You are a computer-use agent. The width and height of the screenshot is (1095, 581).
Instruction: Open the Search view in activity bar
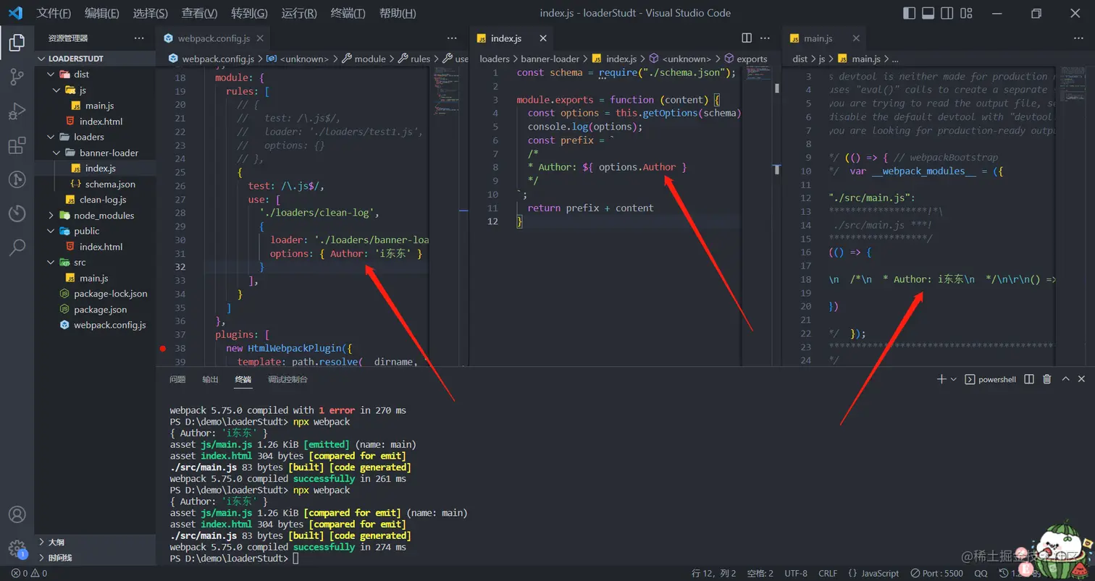[x=17, y=247]
